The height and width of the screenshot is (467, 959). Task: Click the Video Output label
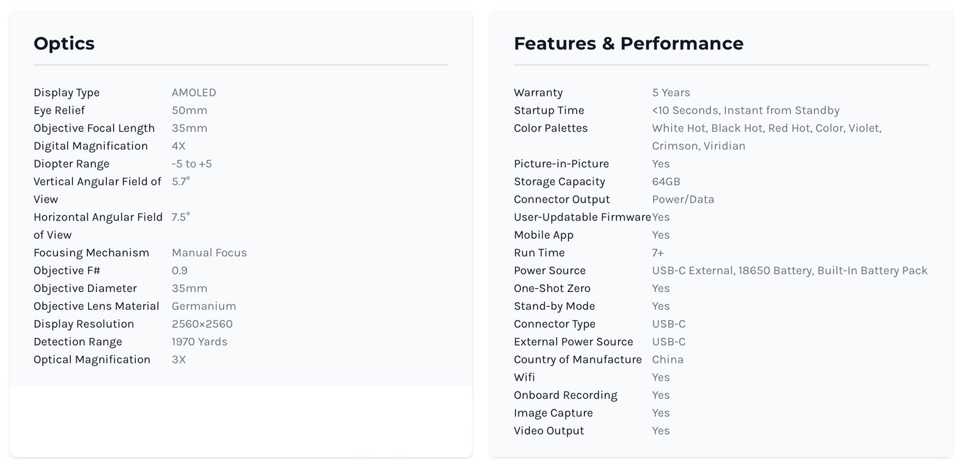(549, 431)
